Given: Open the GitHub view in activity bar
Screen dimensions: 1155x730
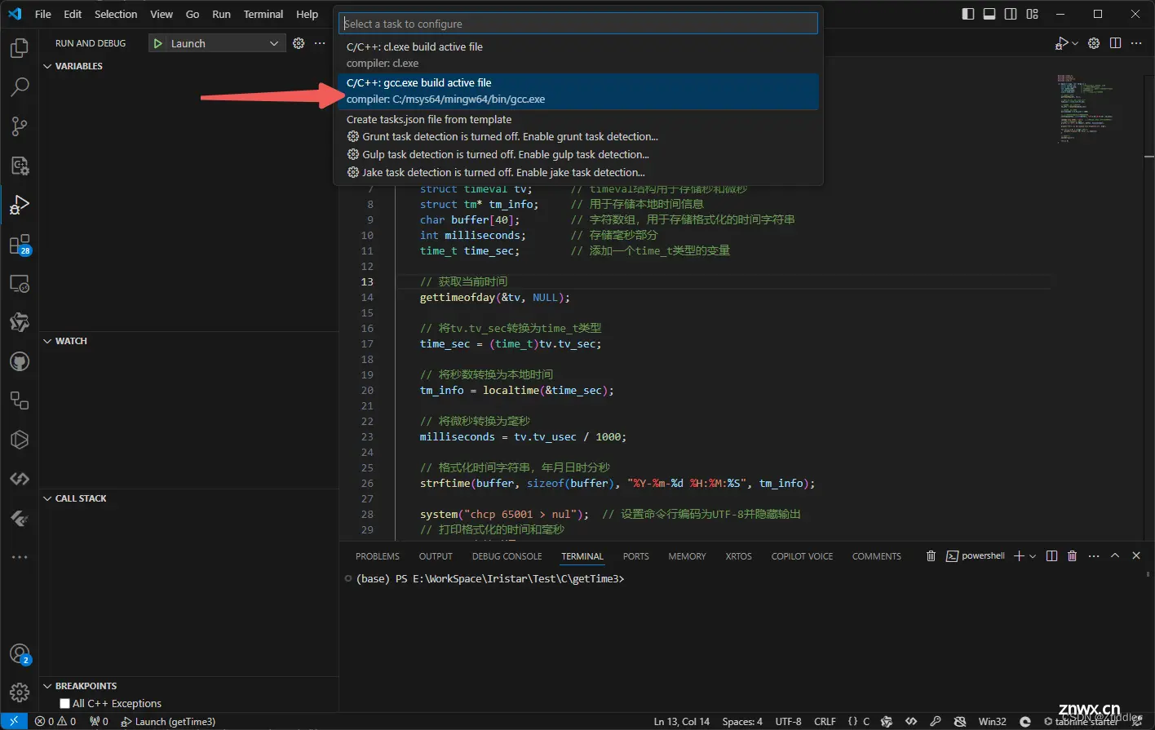Looking at the screenshot, I should [20, 361].
